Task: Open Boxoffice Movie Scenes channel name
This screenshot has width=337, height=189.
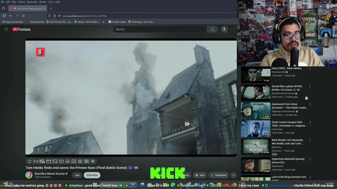Action: tap(49, 174)
